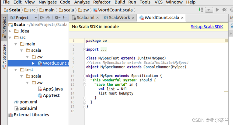Open the Window menu
Screen dimensions: 233x125
[174, 2]
